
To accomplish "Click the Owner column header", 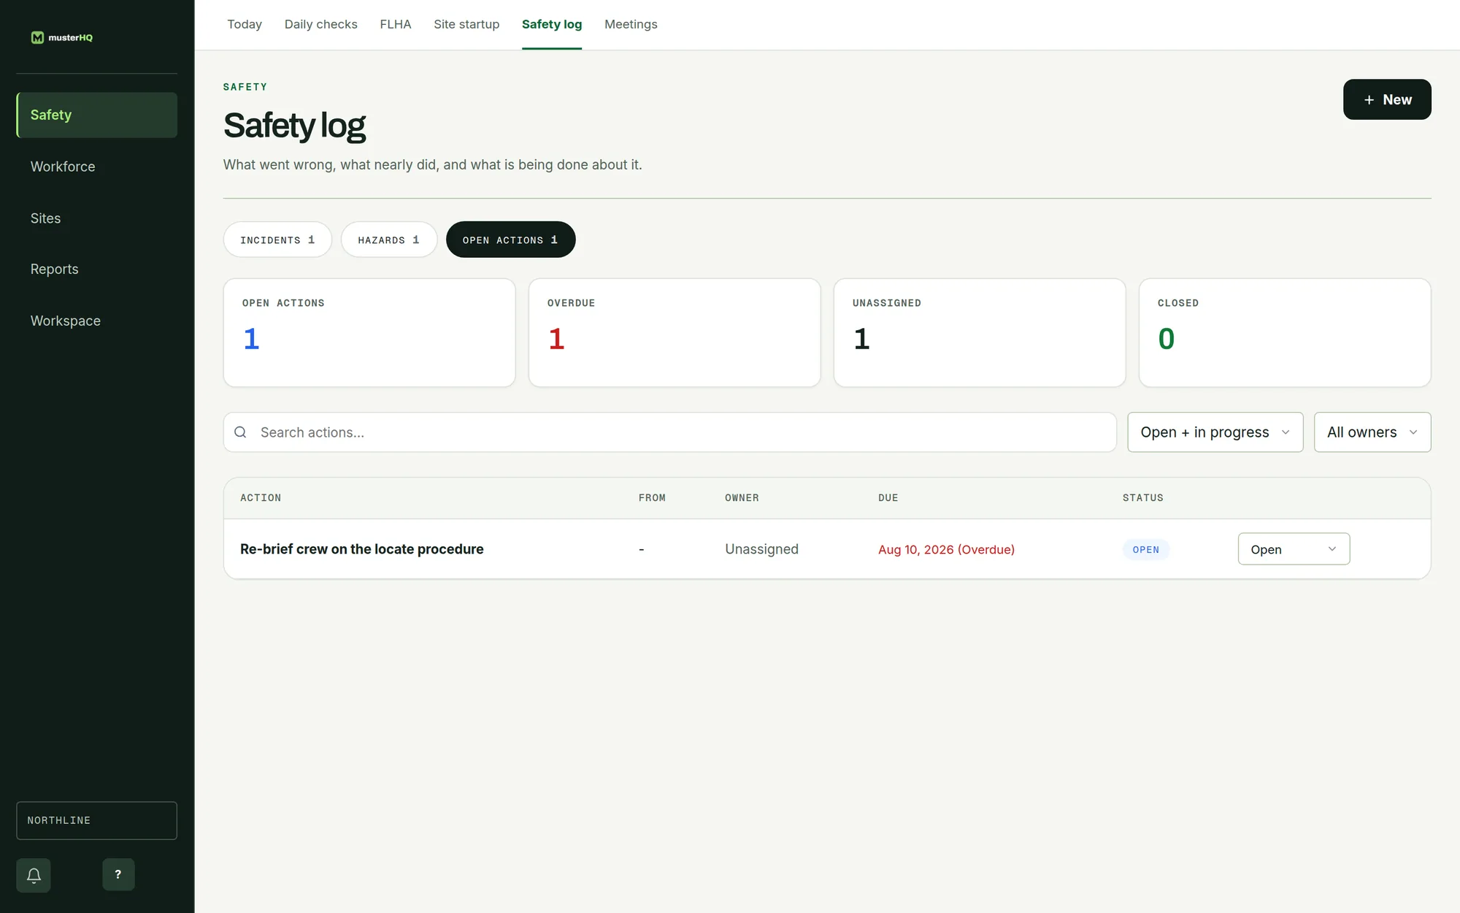I will [x=742, y=498].
